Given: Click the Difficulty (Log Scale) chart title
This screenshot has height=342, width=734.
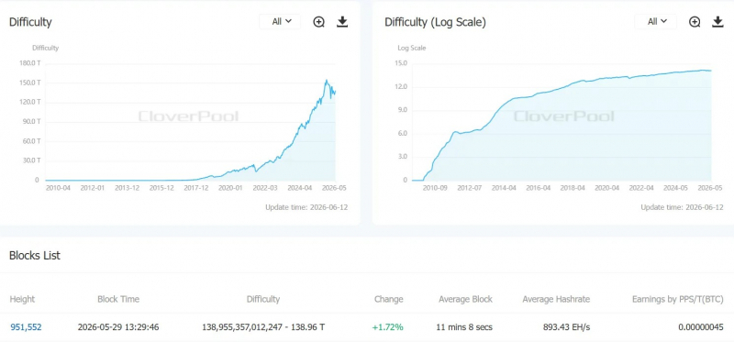Looking at the screenshot, I should click(435, 22).
